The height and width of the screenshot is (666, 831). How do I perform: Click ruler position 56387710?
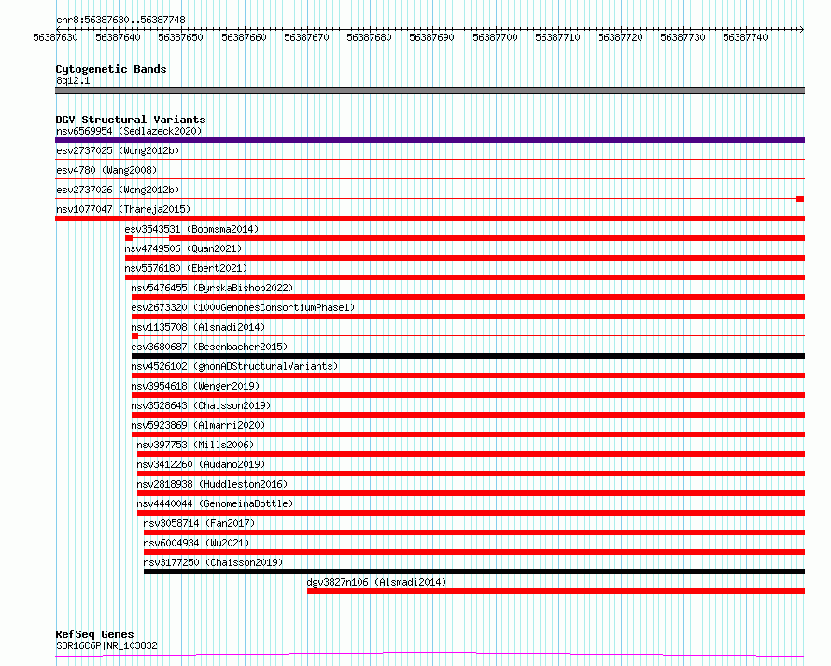pos(557,37)
